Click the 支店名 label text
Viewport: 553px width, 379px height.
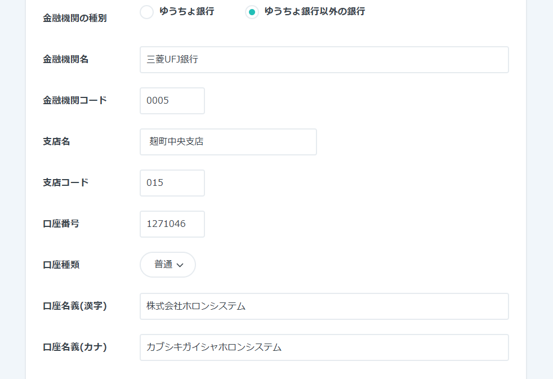pos(56,141)
